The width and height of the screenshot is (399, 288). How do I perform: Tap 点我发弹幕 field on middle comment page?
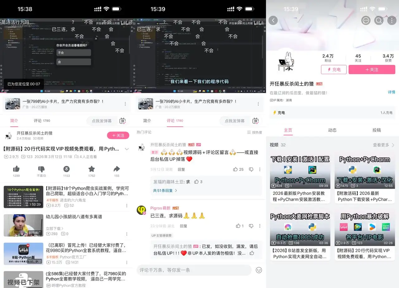(235, 121)
